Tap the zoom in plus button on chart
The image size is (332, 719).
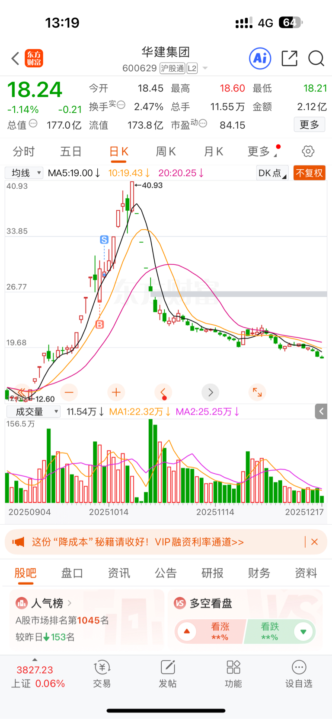[116, 393]
